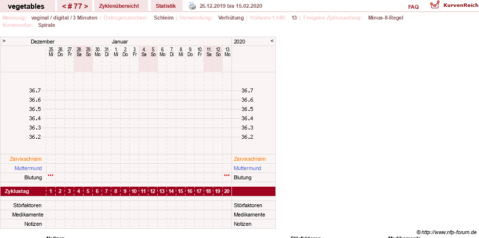Click the bleeding dots on cycle day 1
Image resolution: width=479 pixels, height=238 pixels.
[x=50, y=175]
